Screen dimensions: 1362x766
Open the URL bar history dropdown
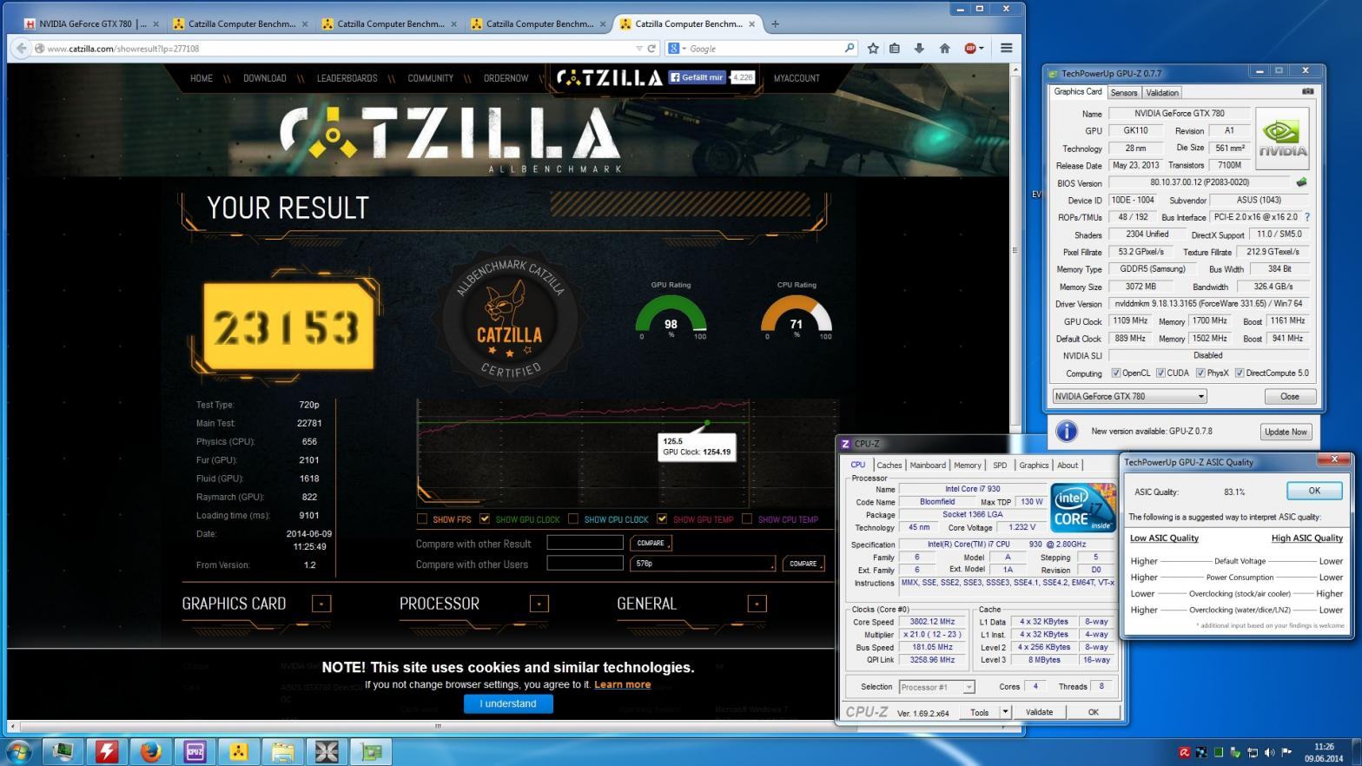click(640, 49)
